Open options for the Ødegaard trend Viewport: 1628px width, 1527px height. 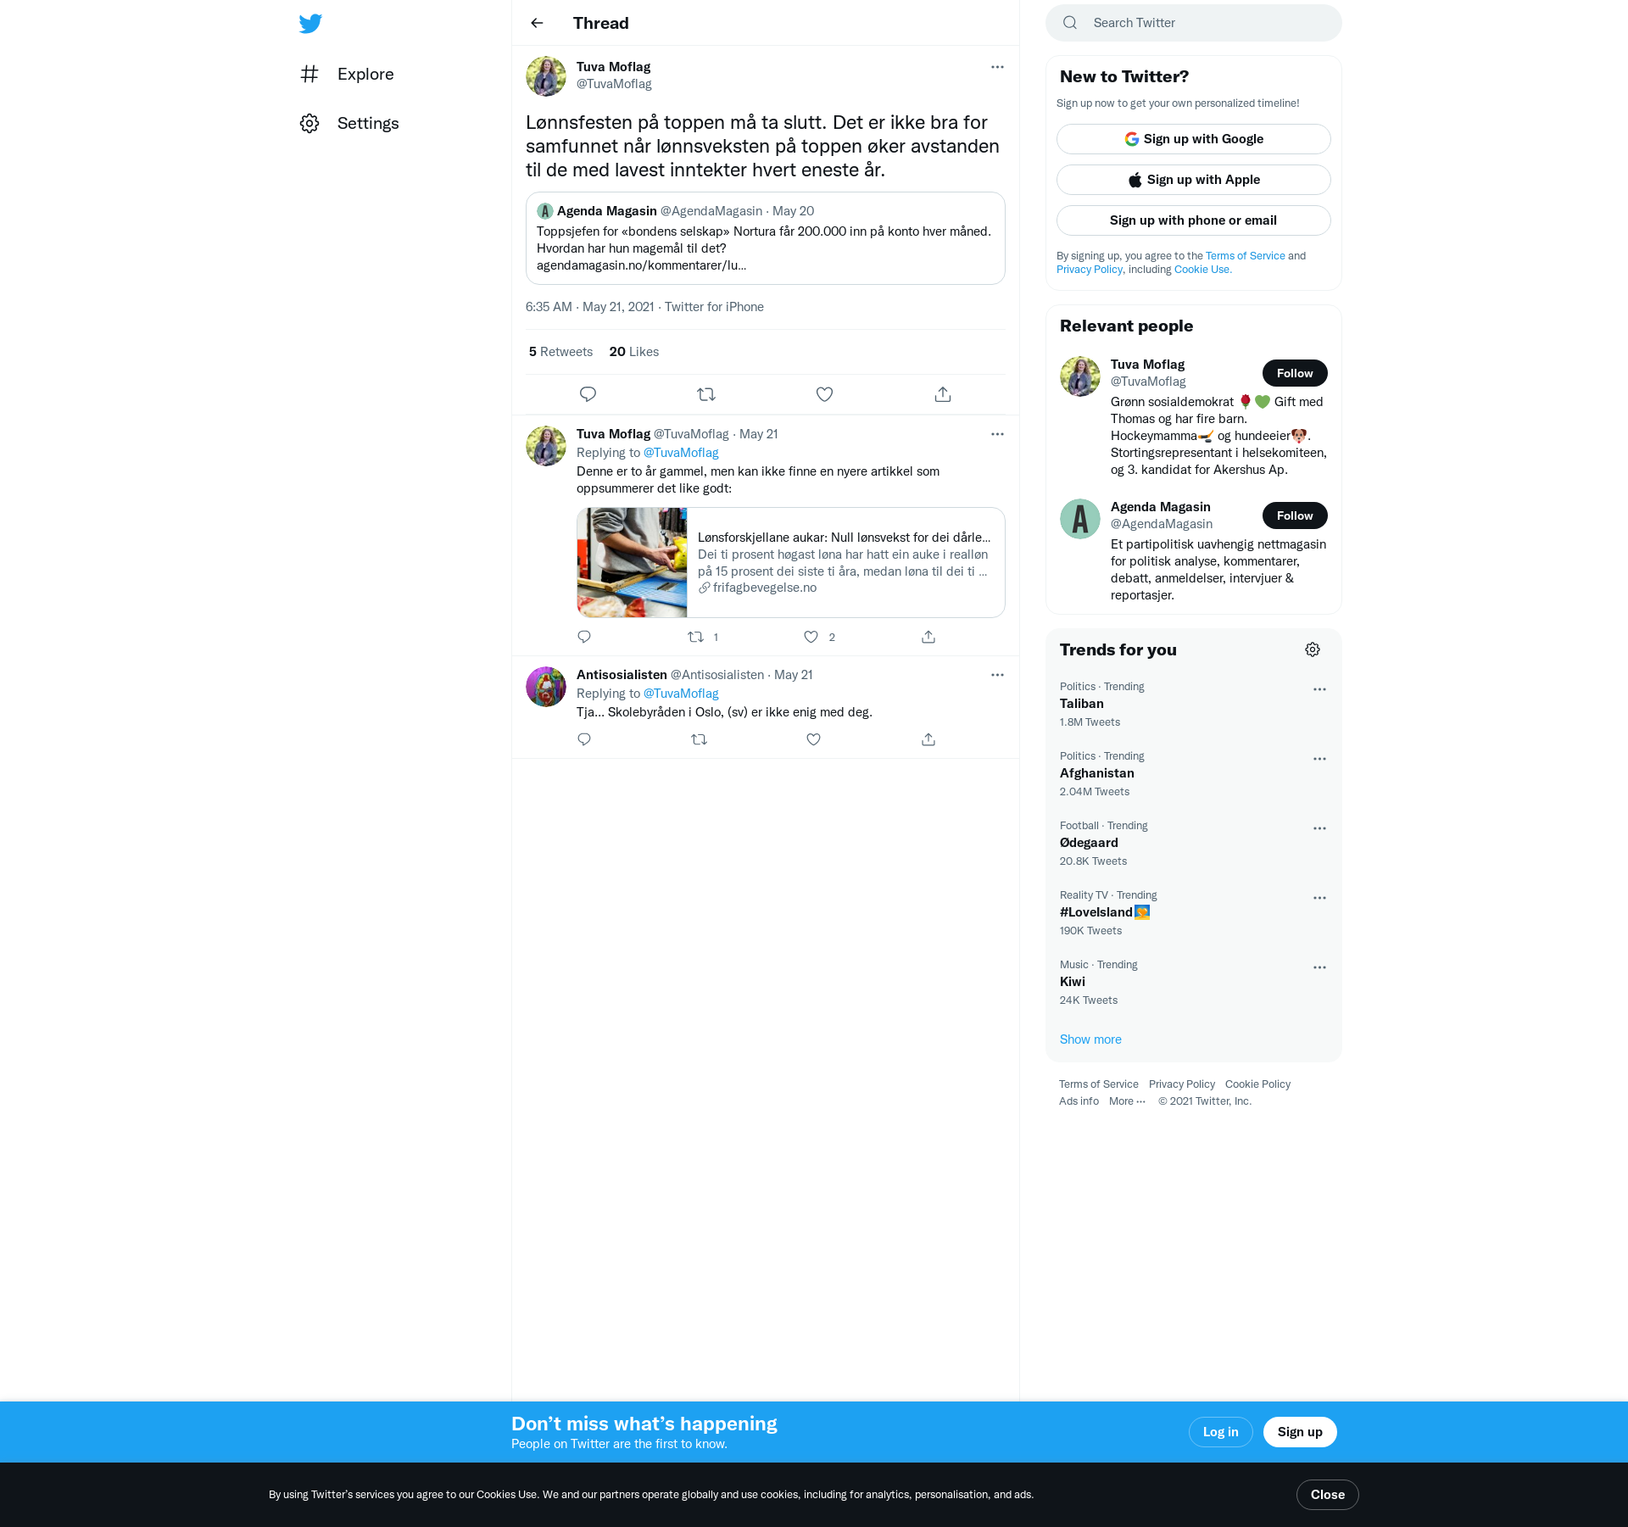[x=1319, y=828]
